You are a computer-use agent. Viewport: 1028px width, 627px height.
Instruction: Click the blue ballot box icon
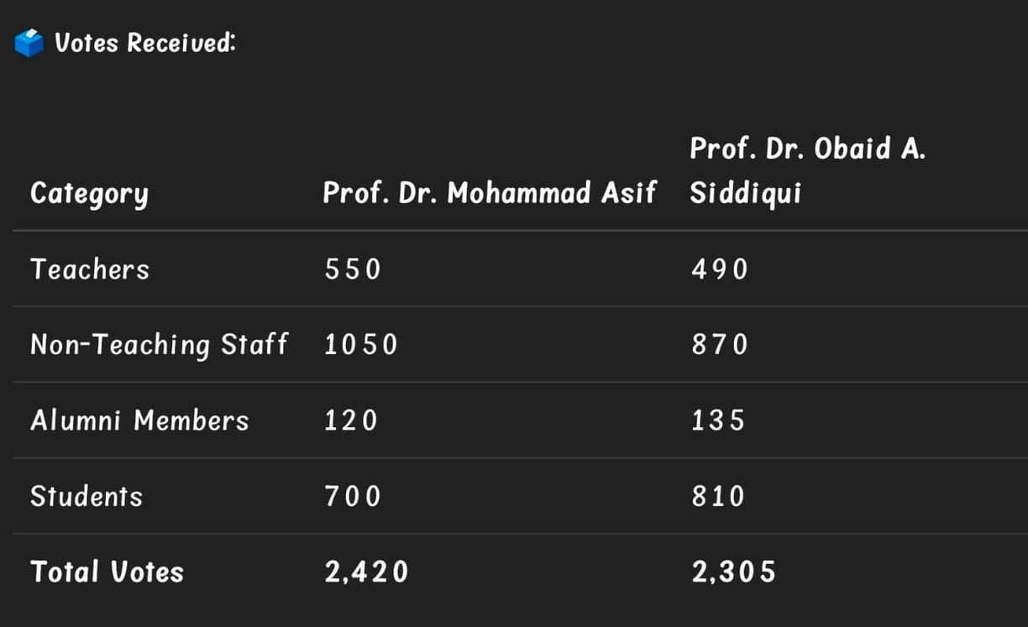point(29,43)
